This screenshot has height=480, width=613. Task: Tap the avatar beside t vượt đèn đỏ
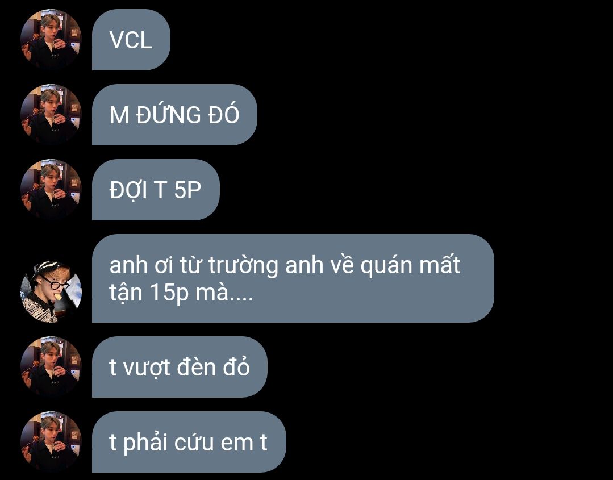51,367
